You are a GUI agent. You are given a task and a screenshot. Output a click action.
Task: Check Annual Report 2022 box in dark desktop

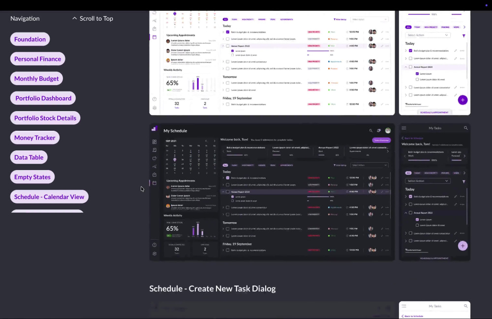tap(228, 192)
